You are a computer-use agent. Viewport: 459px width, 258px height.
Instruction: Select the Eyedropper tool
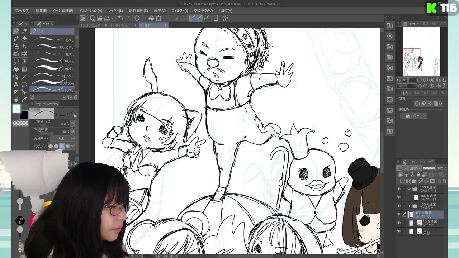[24, 100]
